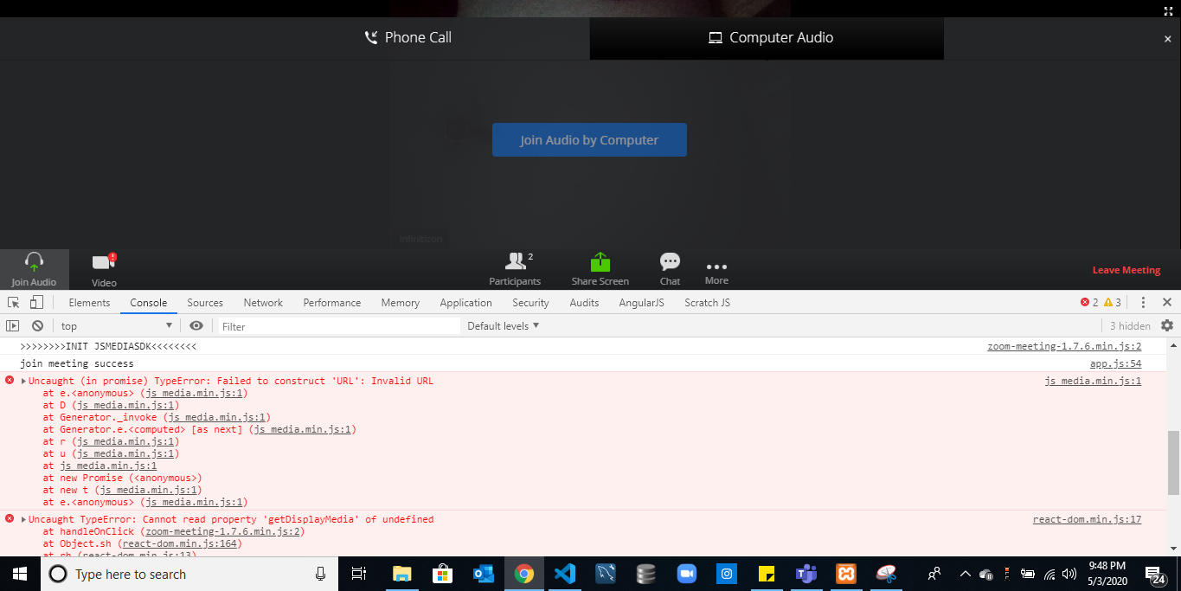Image resolution: width=1181 pixels, height=591 pixels.
Task: Open console settings gear
Action: coord(1167,325)
